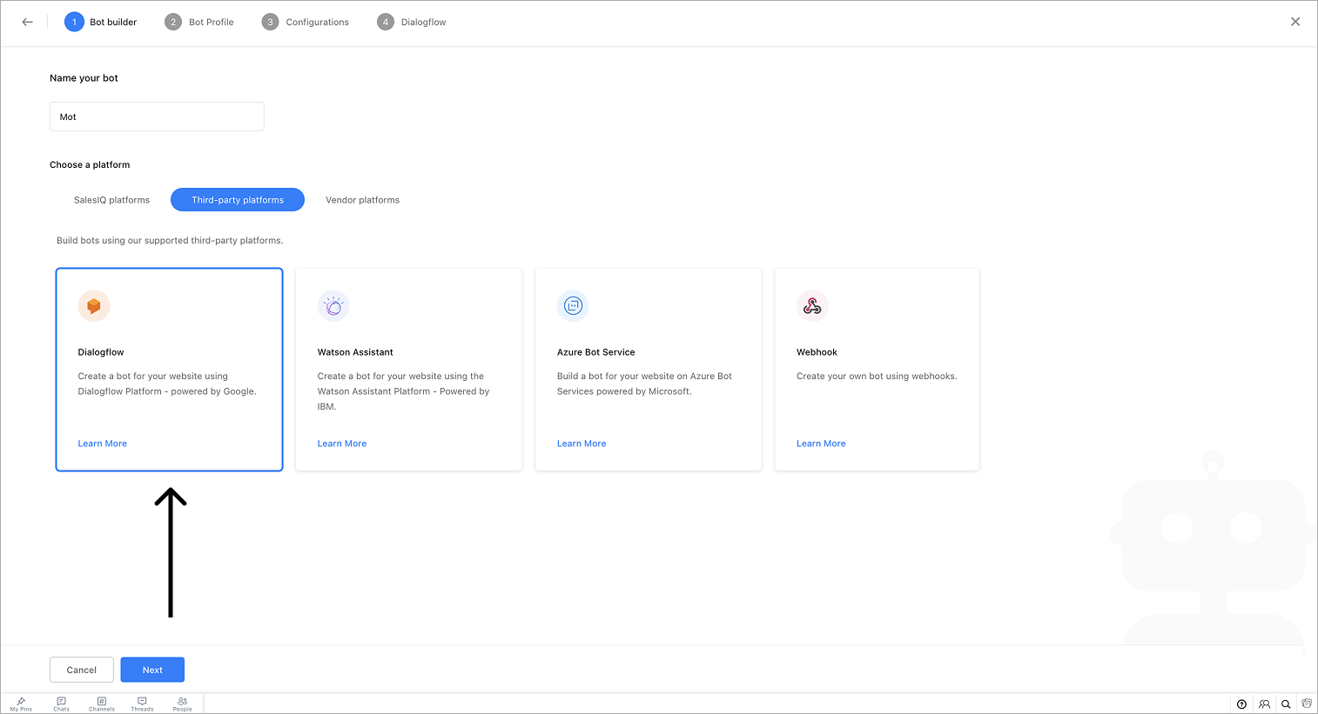Viewport: 1318px width, 714px height.
Task: Click the Cancel button
Action: pos(82,670)
